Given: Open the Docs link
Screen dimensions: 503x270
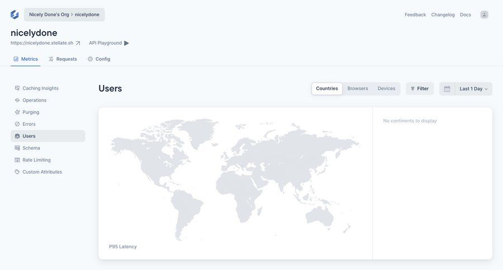Looking at the screenshot, I should pyautogui.click(x=465, y=15).
